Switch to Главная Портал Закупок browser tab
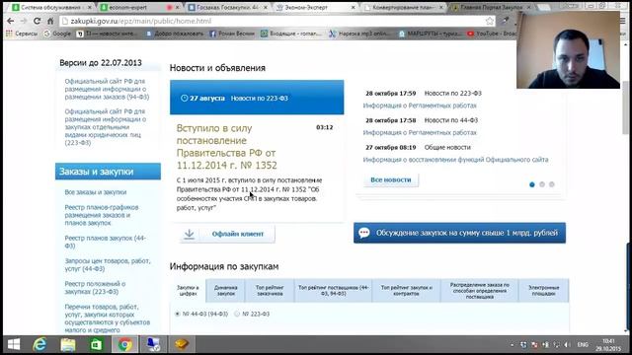 (x=492, y=7)
